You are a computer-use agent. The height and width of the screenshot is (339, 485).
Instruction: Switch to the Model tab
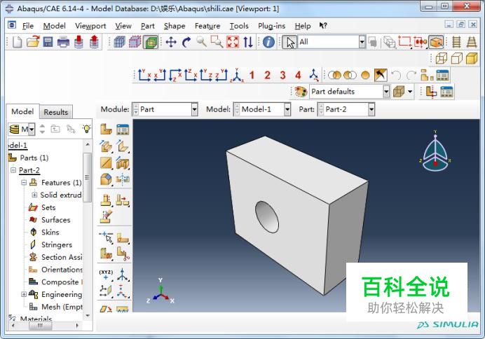coord(22,111)
